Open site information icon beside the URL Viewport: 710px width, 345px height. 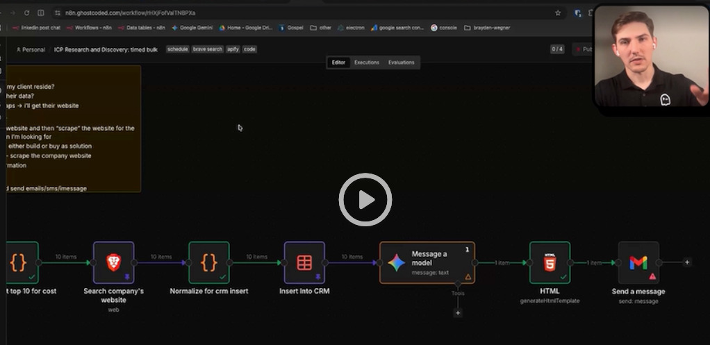click(x=58, y=13)
